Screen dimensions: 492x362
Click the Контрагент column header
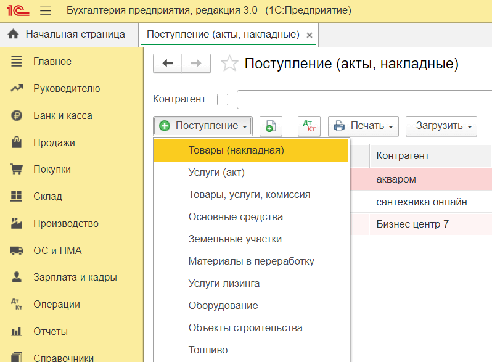(x=403, y=155)
